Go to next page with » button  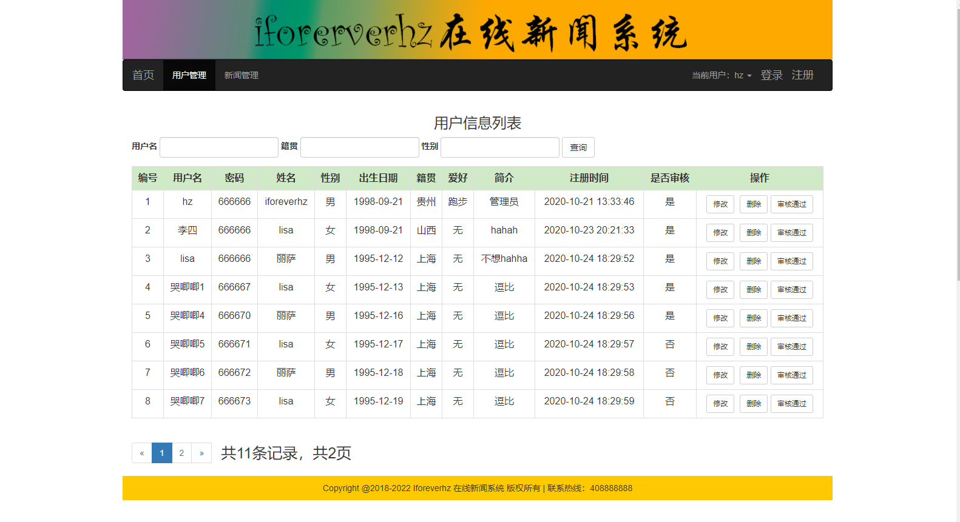pyautogui.click(x=201, y=453)
